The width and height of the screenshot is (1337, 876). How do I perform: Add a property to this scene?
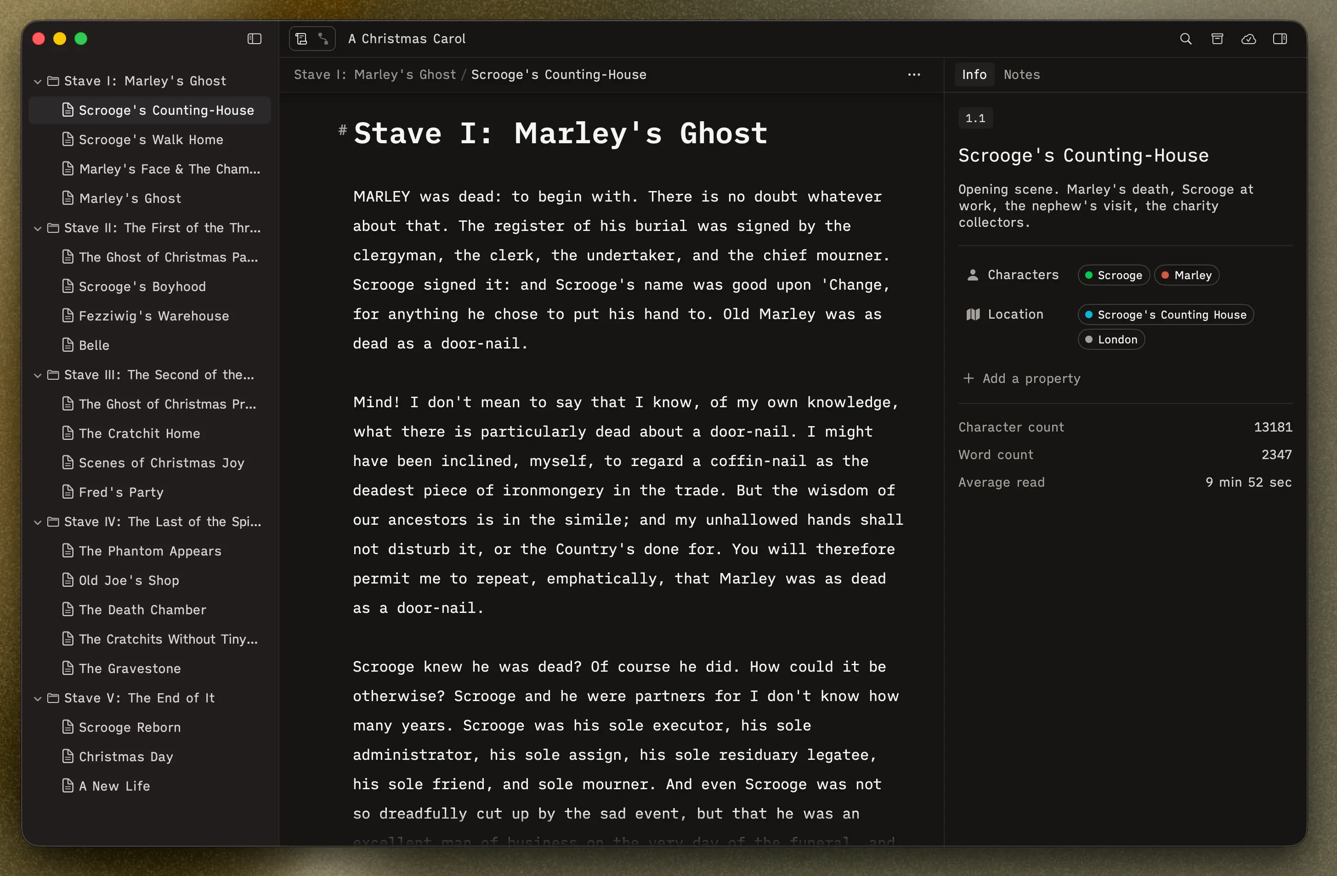click(1022, 378)
